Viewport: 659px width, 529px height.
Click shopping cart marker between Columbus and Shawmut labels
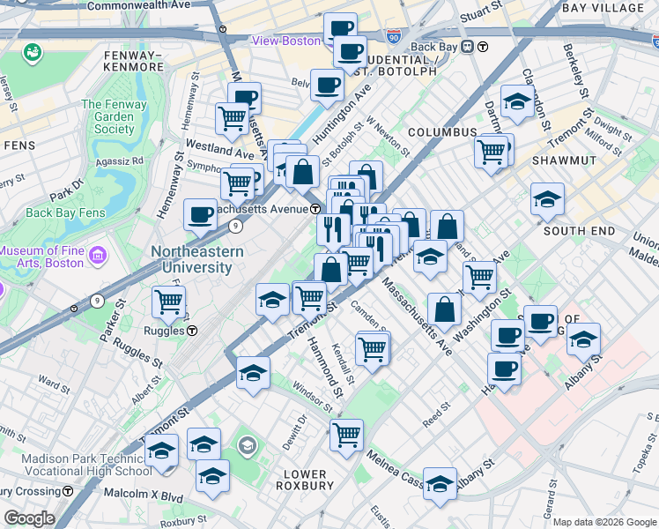491,154
